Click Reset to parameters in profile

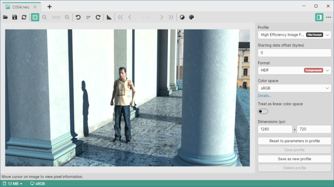click(294, 141)
